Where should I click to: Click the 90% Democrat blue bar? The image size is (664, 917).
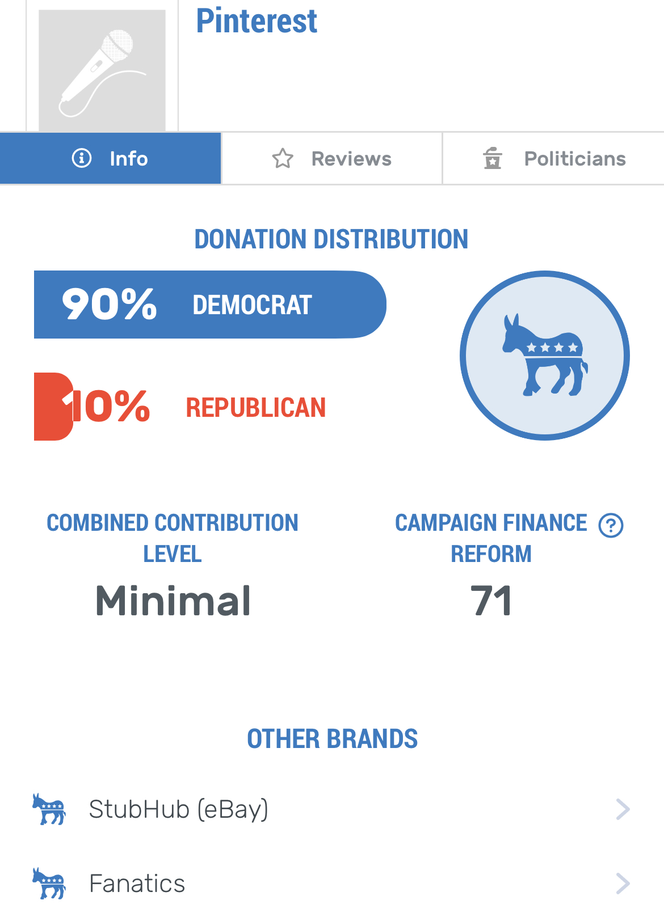click(x=210, y=305)
